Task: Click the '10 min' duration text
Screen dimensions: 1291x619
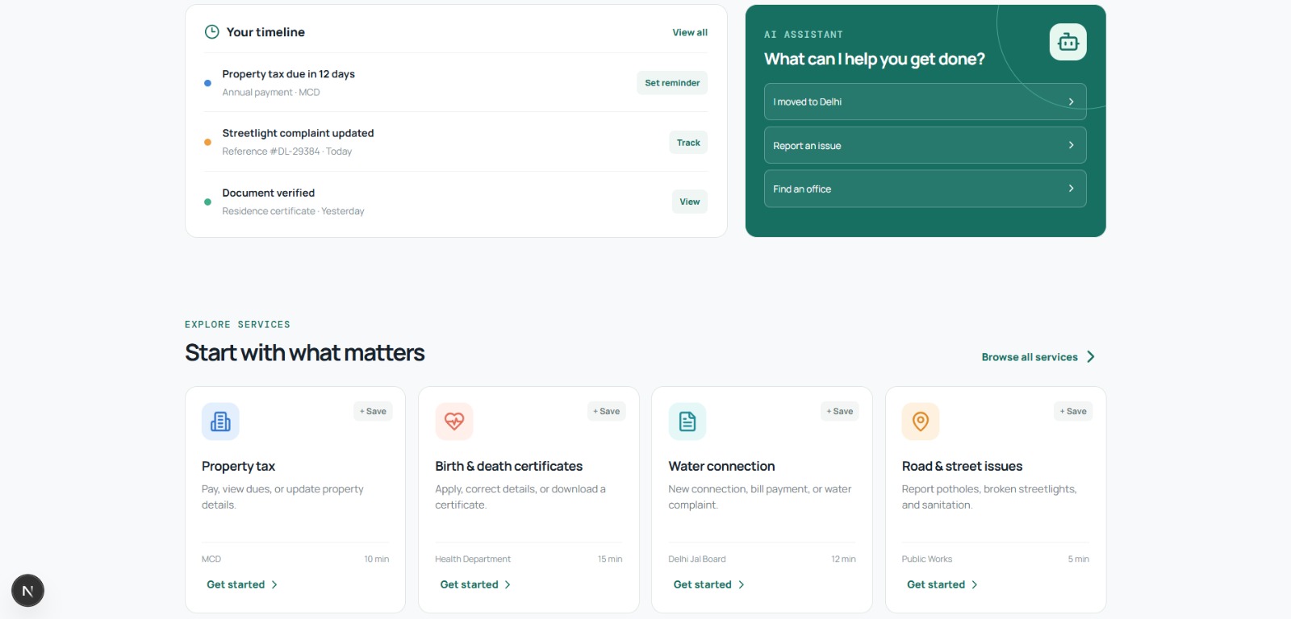Action: (377, 559)
